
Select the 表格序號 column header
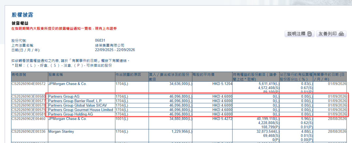pos(30,77)
